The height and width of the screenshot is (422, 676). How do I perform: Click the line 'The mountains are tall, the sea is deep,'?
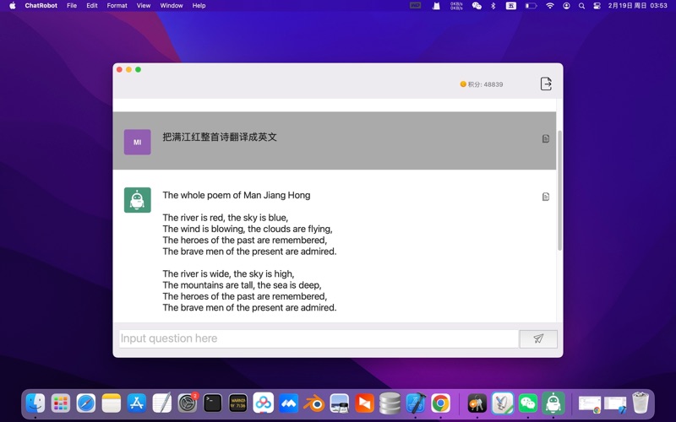[242, 285]
